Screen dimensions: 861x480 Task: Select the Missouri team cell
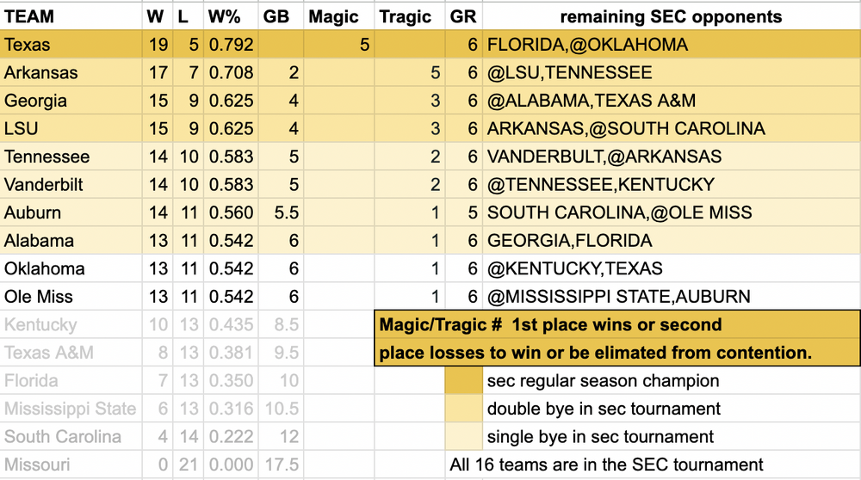(x=71, y=465)
